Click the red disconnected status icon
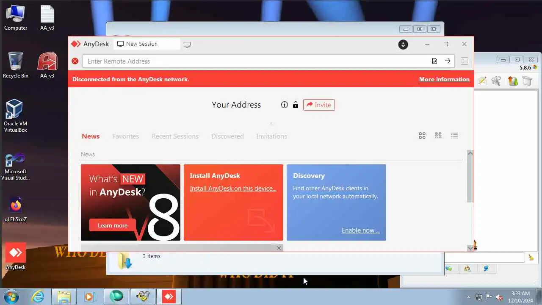This screenshot has width=542, height=305. click(x=75, y=61)
